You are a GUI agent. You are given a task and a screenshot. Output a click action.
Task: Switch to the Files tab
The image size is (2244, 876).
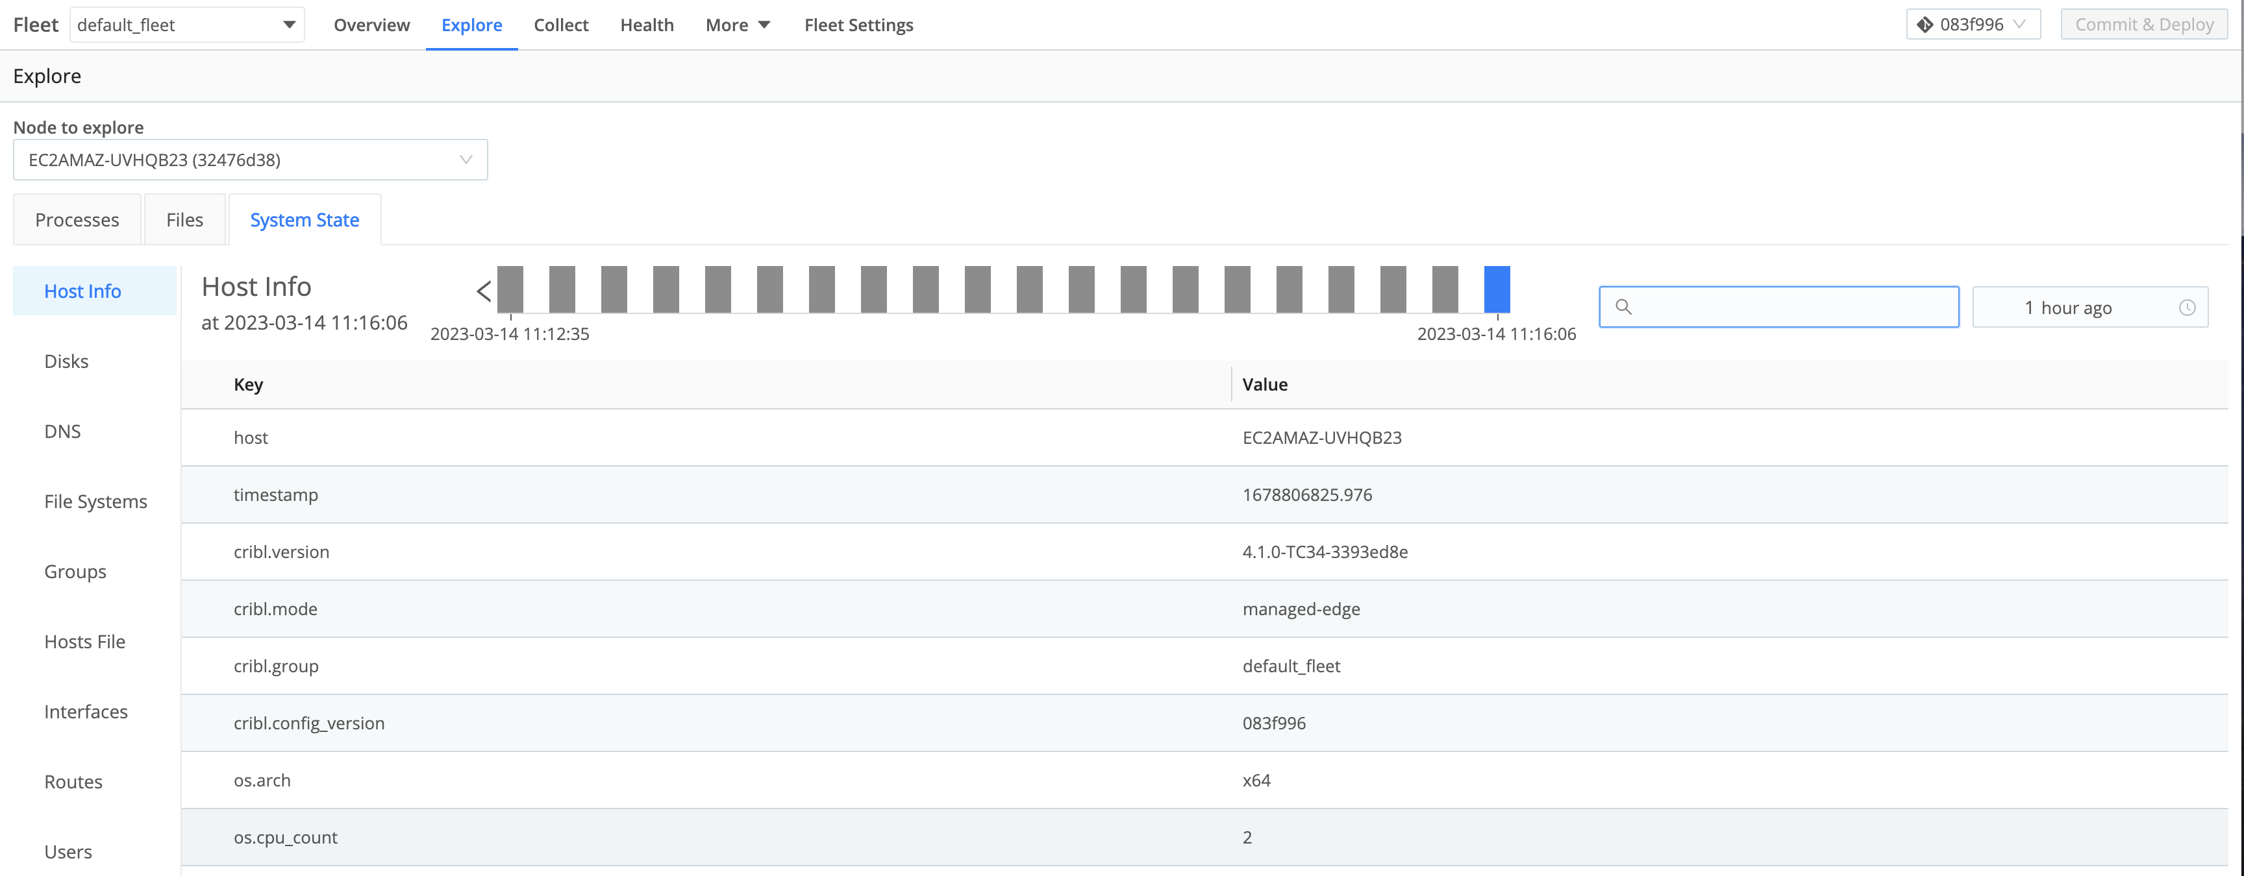184,219
